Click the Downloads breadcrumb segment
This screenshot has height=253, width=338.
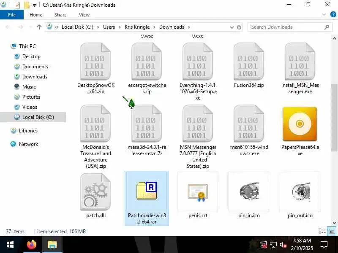(x=172, y=27)
